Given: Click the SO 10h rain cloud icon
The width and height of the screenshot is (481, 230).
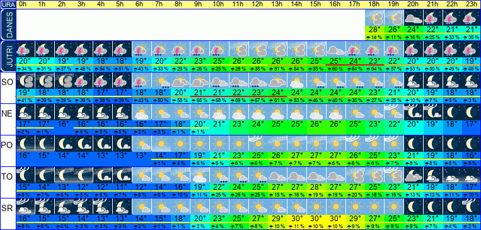Looking at the screenshot, I should click(219, 81).
